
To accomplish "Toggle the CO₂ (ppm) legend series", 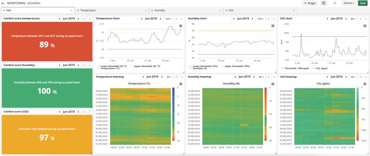I will pos(320,68).
